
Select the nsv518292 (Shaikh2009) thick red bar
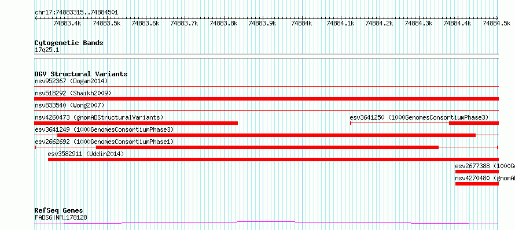pos(266,99)
